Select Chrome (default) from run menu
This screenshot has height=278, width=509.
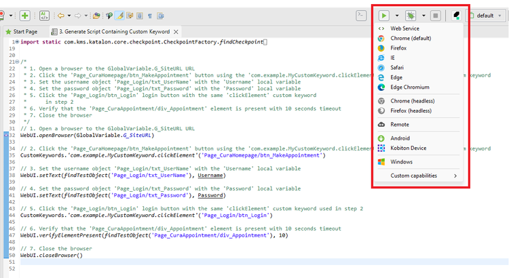pos(415,39)
